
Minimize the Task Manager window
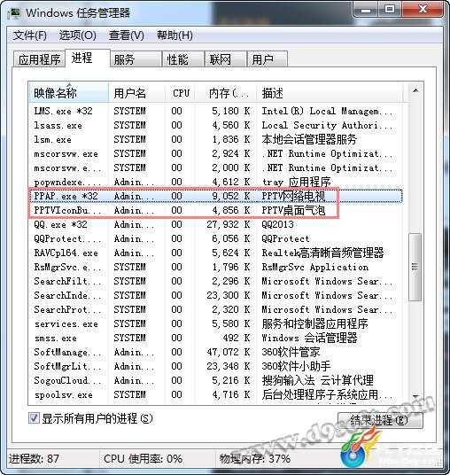tap(366, 11)
